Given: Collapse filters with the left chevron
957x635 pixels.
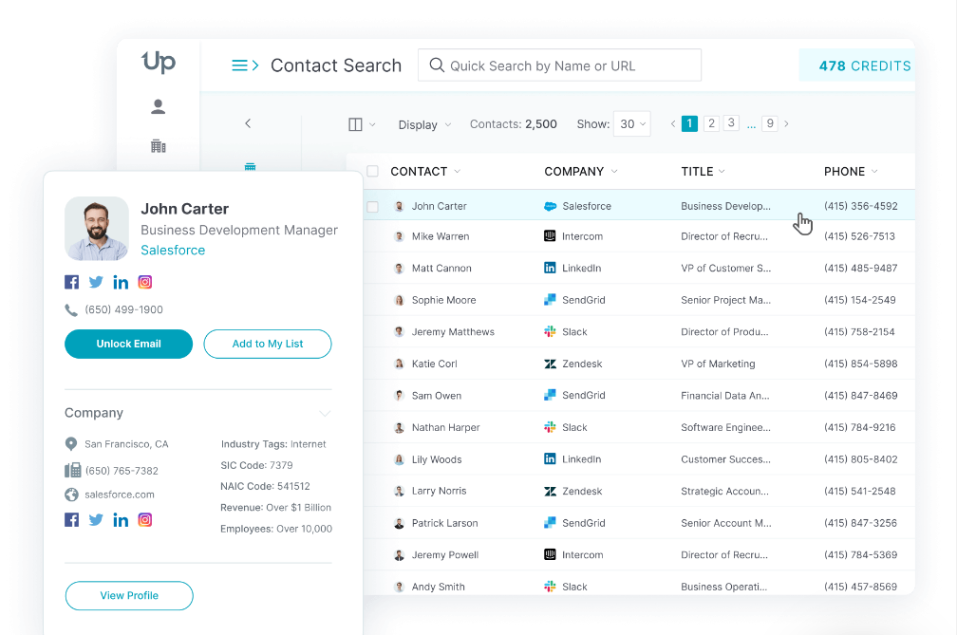Looking at the screenshot, I should coord(248,123).
